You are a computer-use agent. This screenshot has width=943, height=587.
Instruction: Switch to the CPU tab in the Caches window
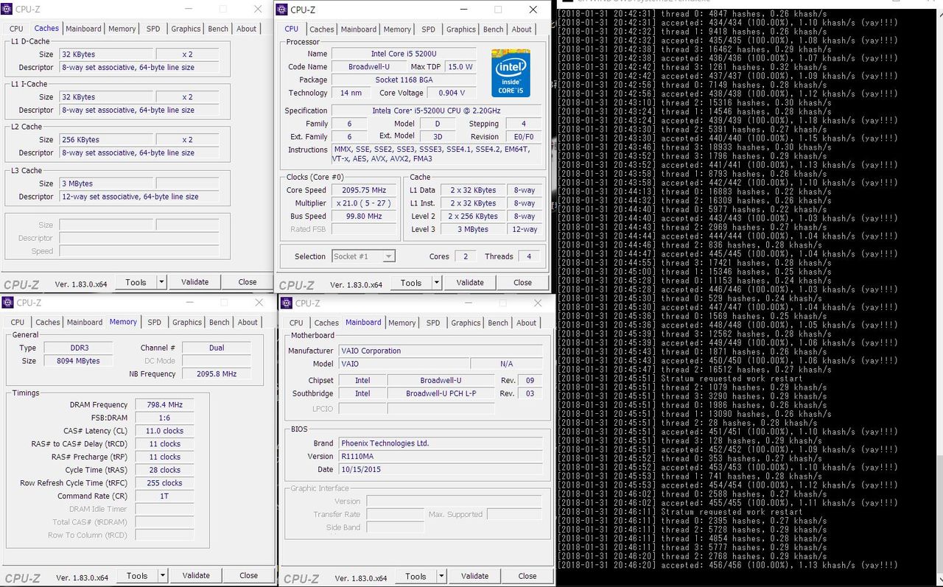point(16,29)
